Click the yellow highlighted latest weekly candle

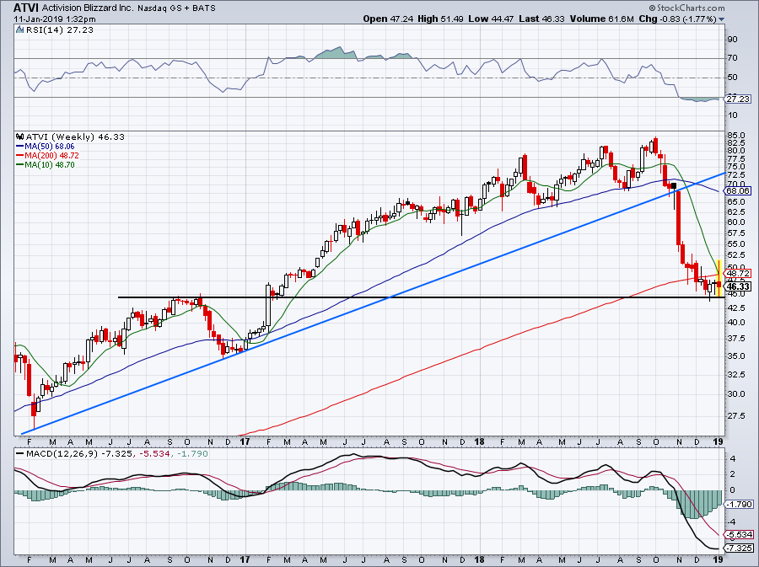tap(719, 278)
